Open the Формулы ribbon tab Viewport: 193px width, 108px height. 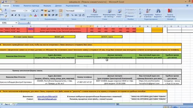[47, 6]
